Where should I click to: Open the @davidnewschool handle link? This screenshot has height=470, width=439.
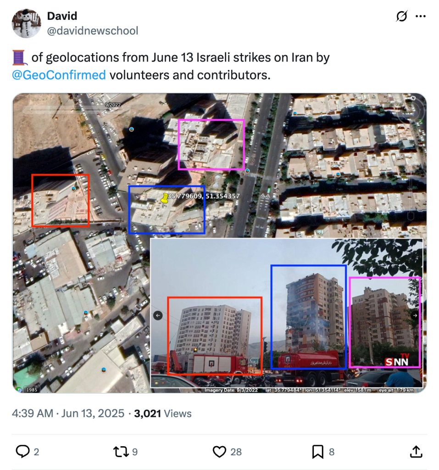pos(93,31)
